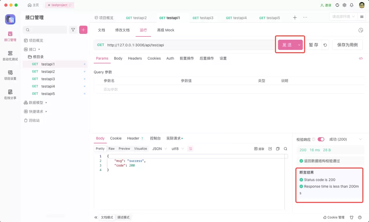
Task: Open the 接口管理 sidebar section
Action: pyautogui.click(x=10, y=36)
